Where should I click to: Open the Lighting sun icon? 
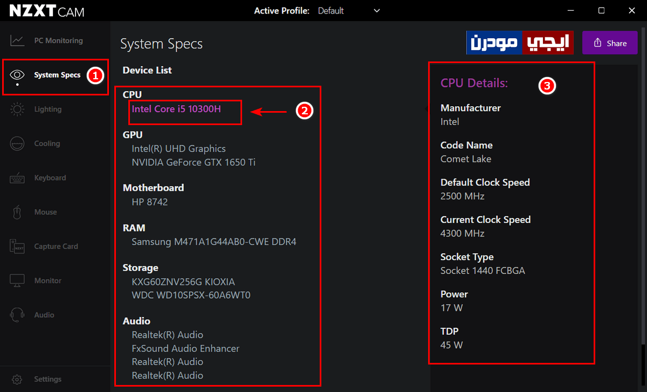(17, 109)
